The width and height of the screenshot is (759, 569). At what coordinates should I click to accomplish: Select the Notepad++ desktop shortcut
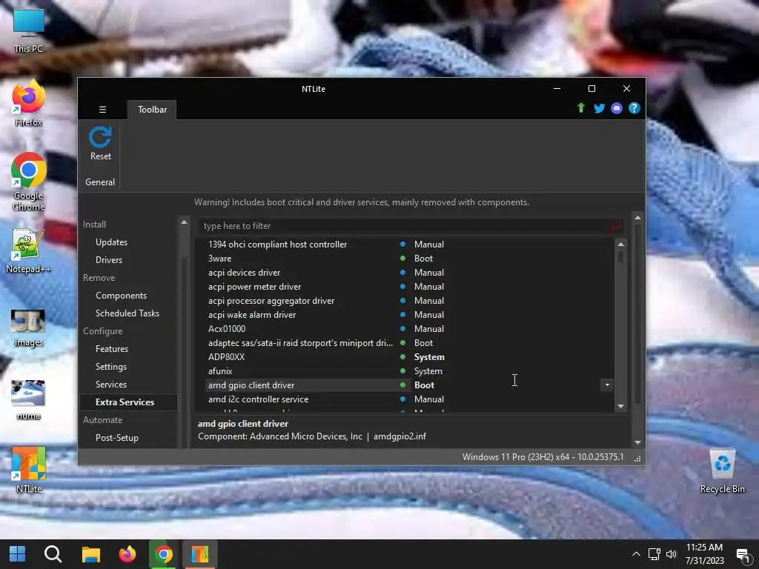29,250
